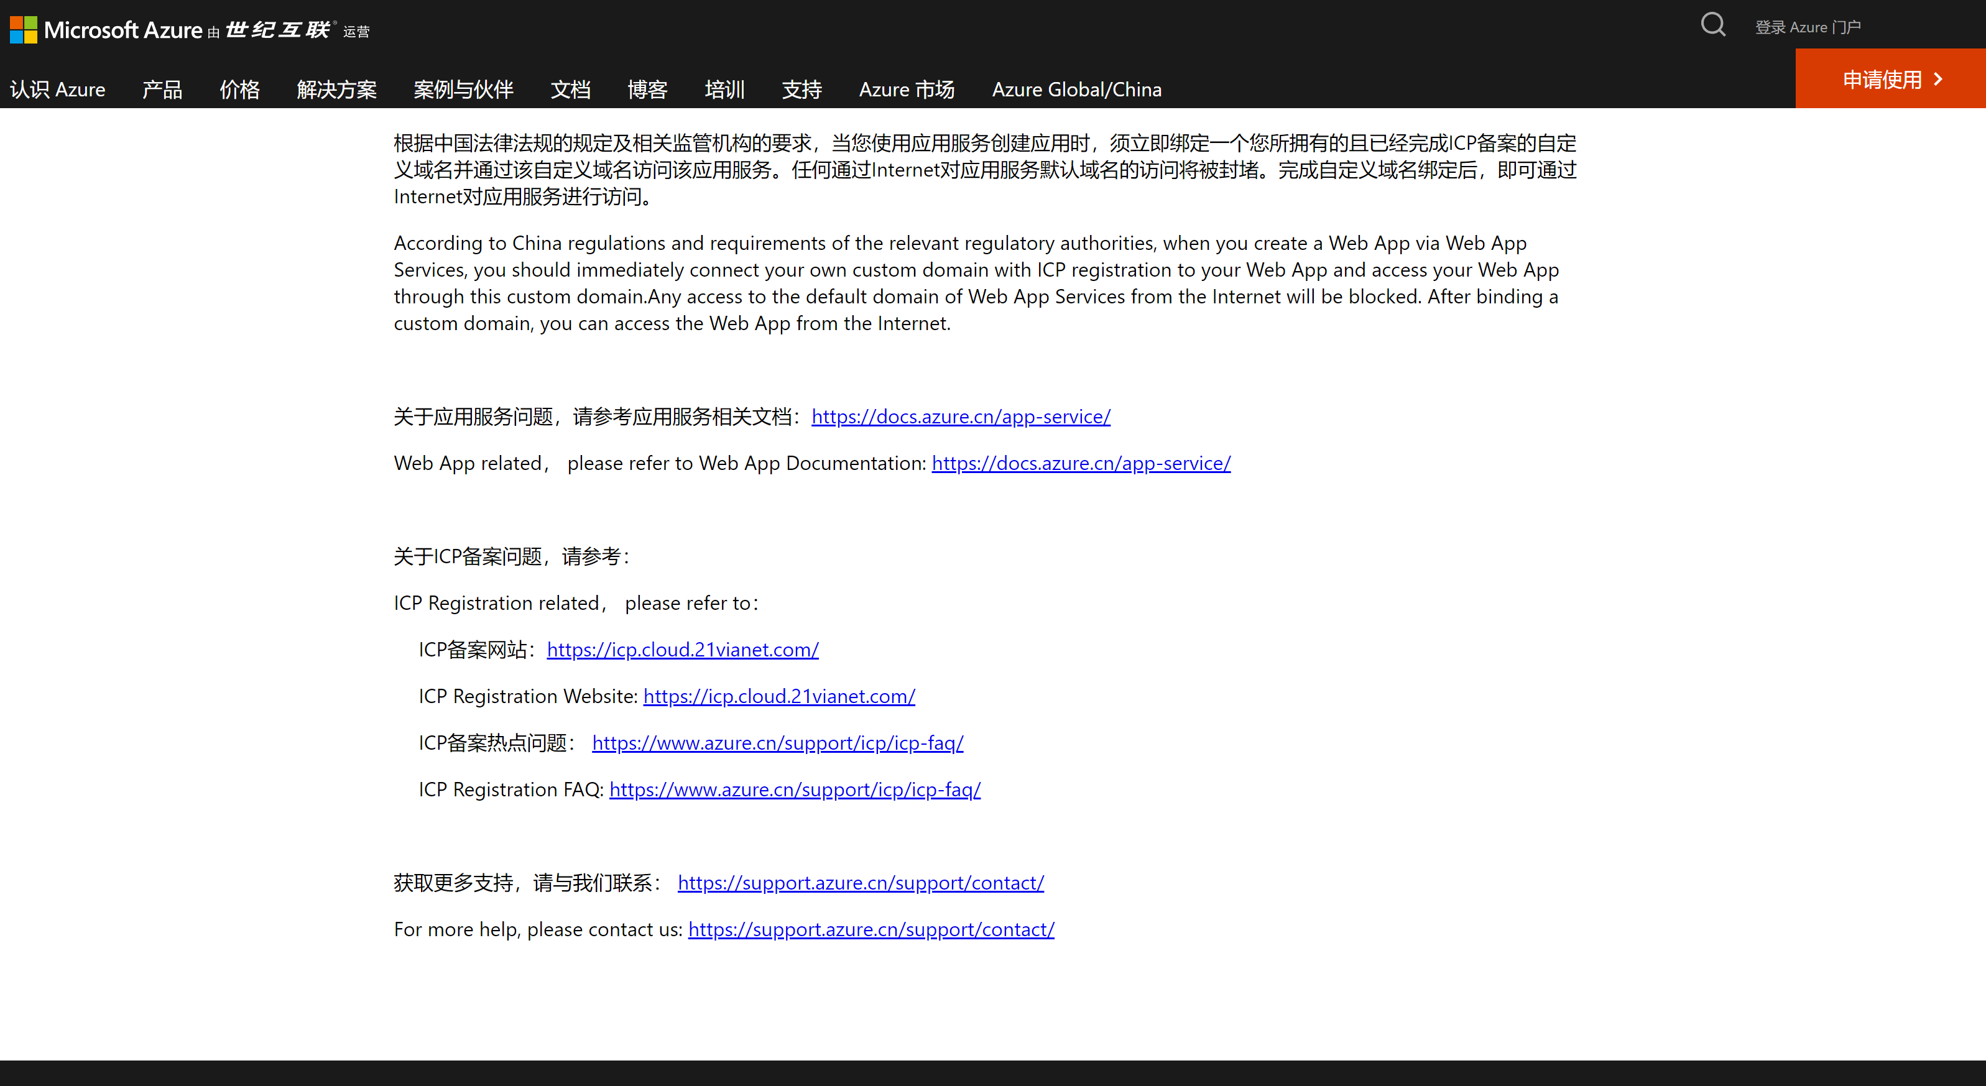Expand the 解决方案 menu
1986x1086 pixels.
coord(336,90)
